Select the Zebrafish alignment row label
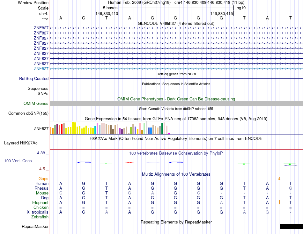The height and width of the screenshot is (234, 303). click(x=40, y=217)
